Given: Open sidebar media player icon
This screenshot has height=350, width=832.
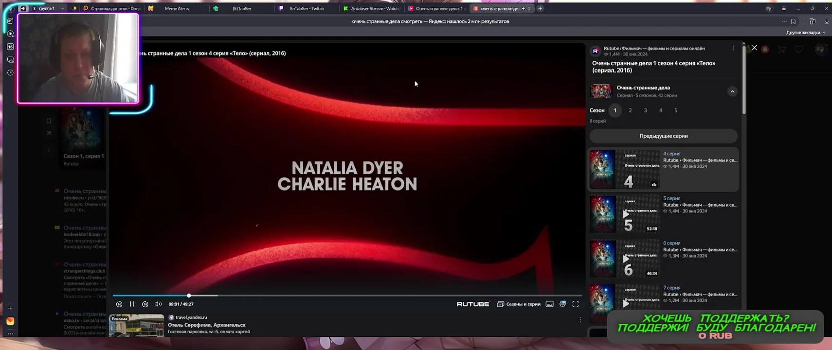Looking at the screenshot, I should 10,34.
